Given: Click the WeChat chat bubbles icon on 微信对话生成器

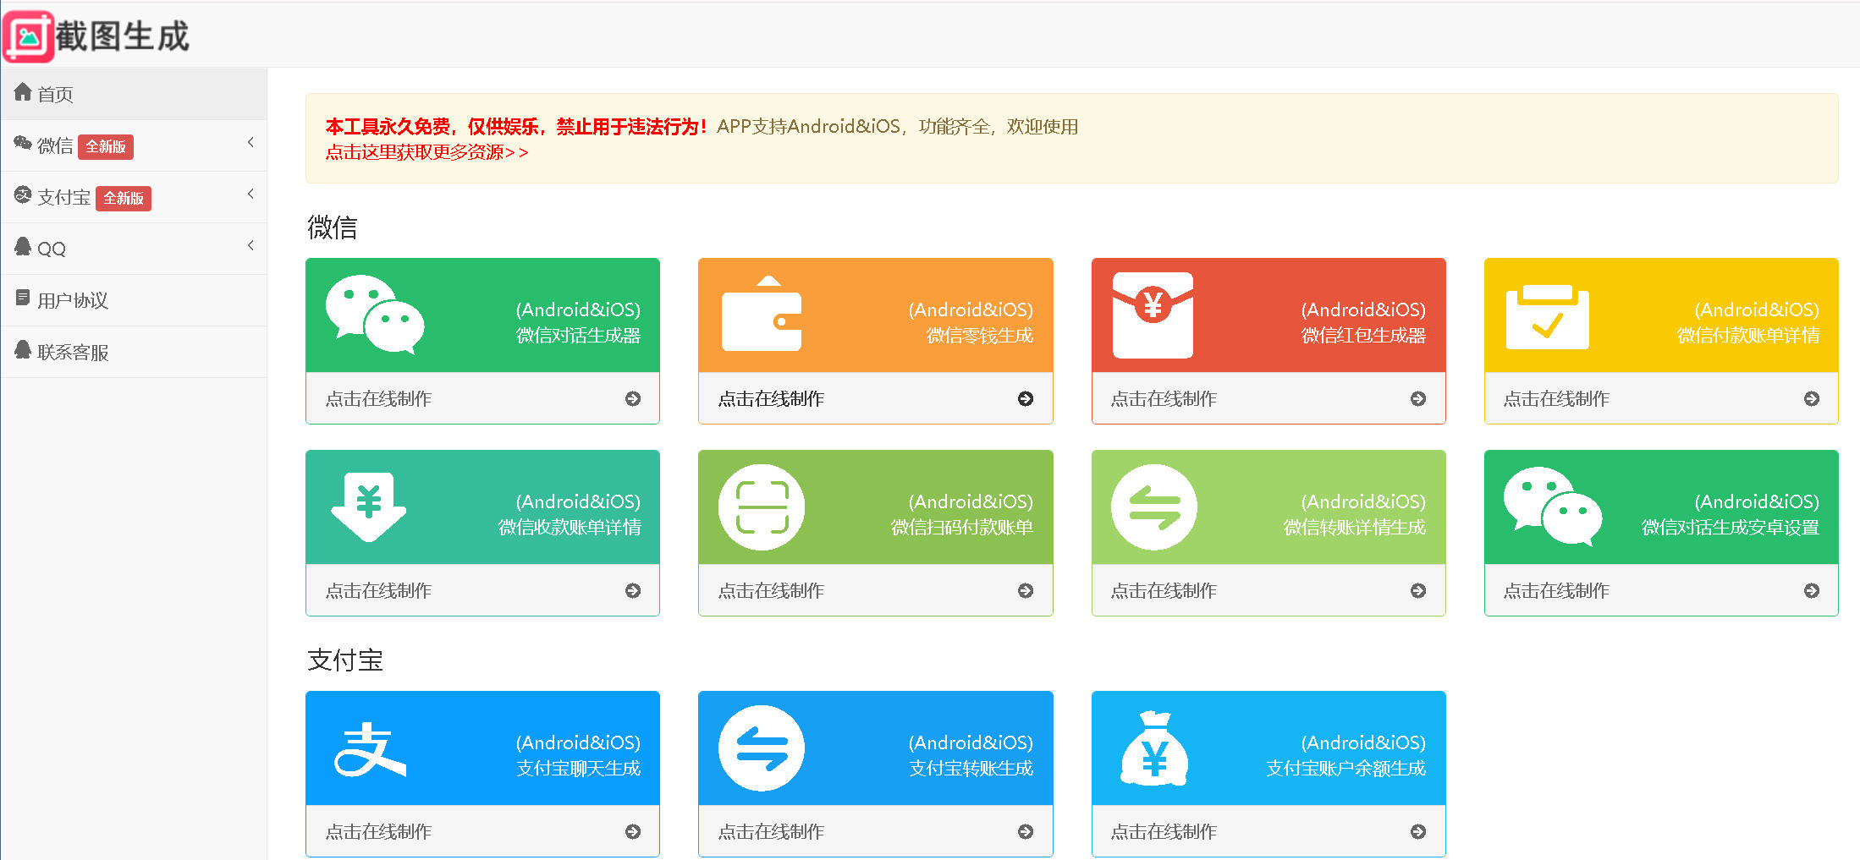Looking at the screenshot, I should [x=375, y=314].
